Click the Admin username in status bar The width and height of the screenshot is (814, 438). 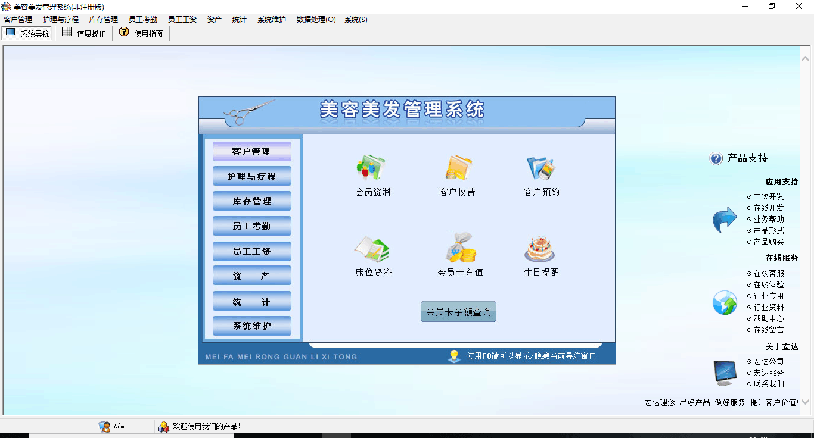coord(123,426)
